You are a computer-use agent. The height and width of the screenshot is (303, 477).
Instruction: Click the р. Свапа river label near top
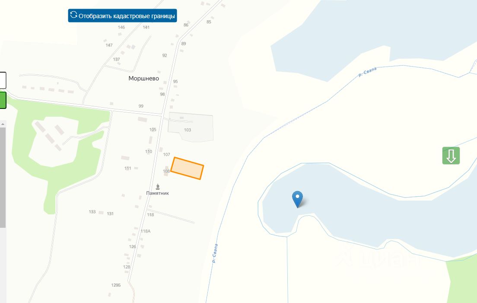368,71
